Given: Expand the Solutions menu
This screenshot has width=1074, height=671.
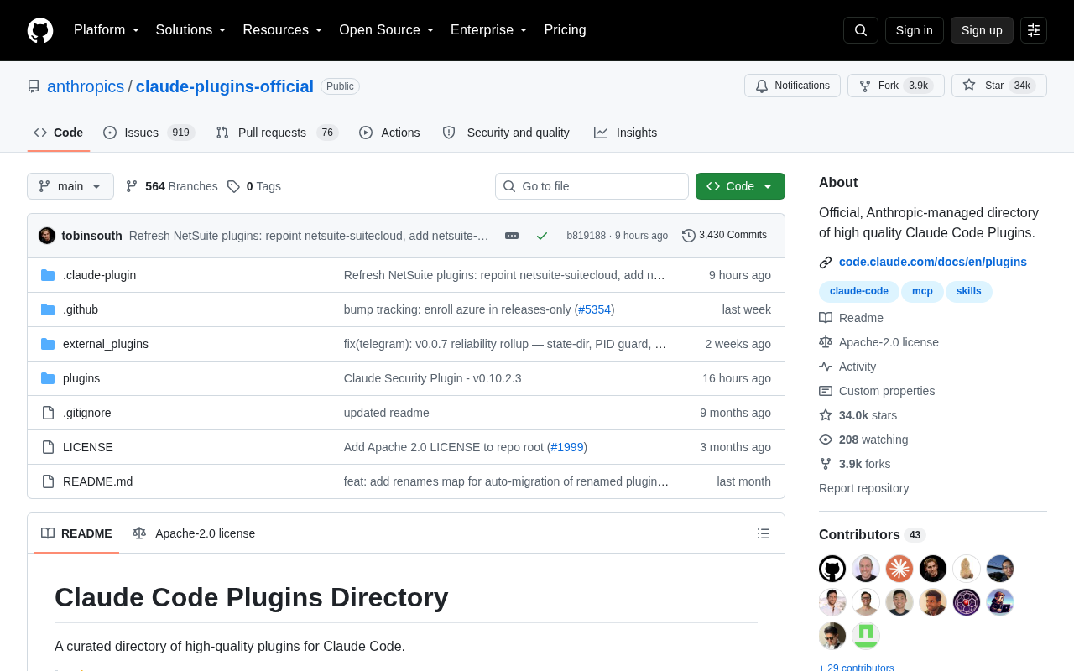Looking at the screenshot, I should 191,30.
